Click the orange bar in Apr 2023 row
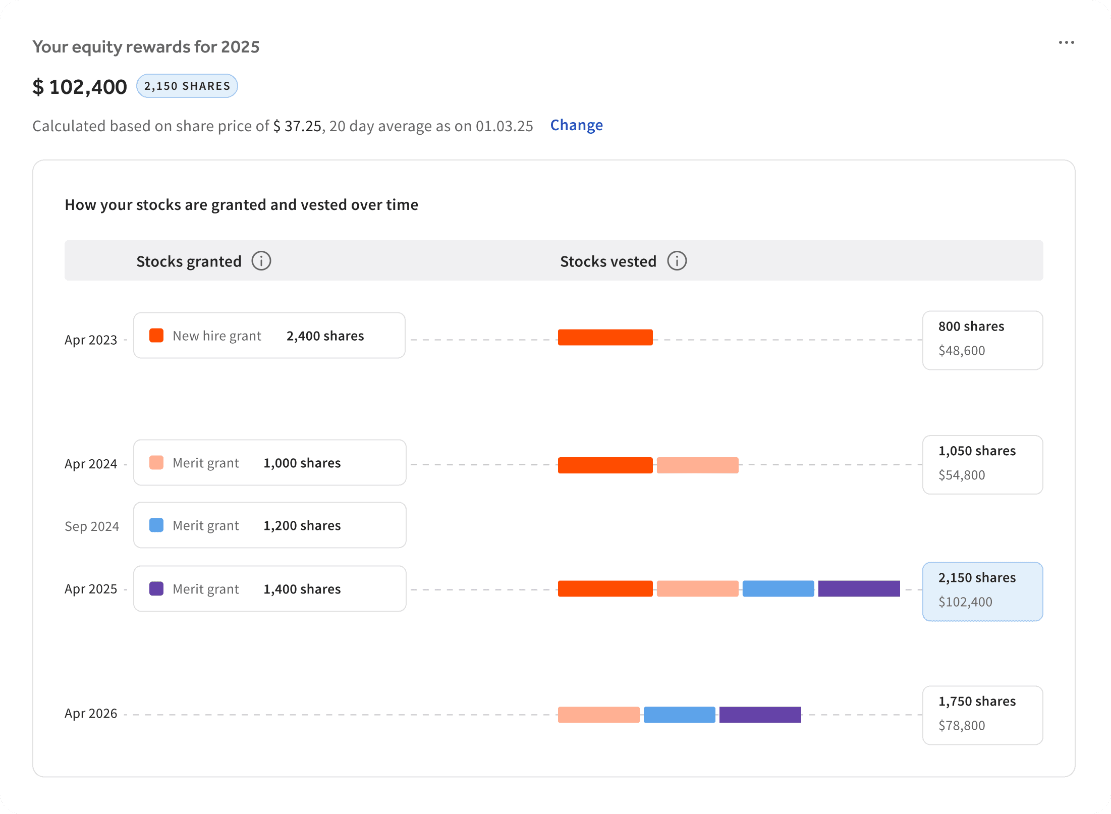 tap(605, 338)
